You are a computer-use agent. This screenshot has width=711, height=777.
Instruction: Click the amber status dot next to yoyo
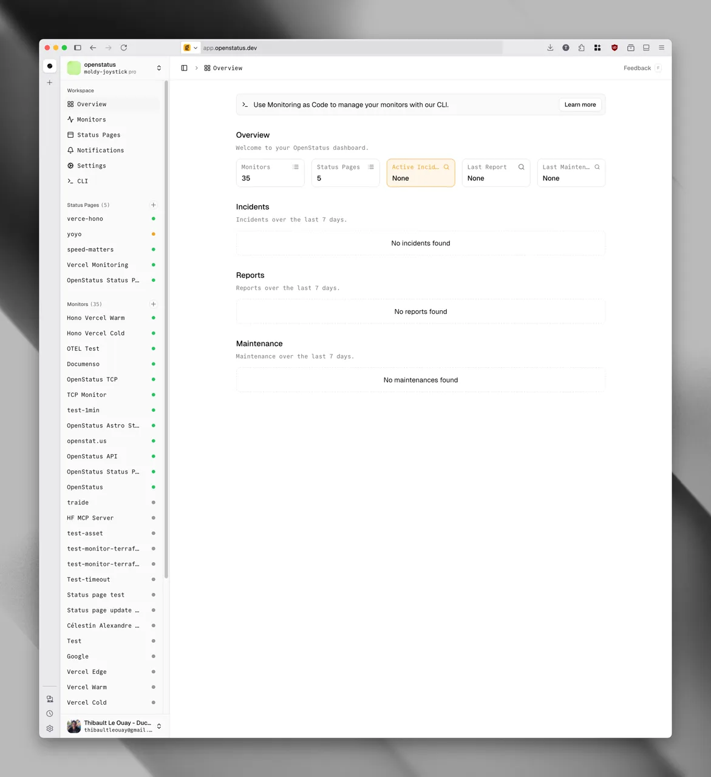[153, 234]
